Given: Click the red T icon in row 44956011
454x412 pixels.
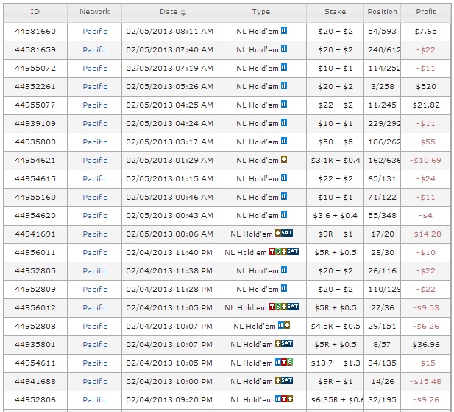Looking at the screenshot, I should click(272, 251).
